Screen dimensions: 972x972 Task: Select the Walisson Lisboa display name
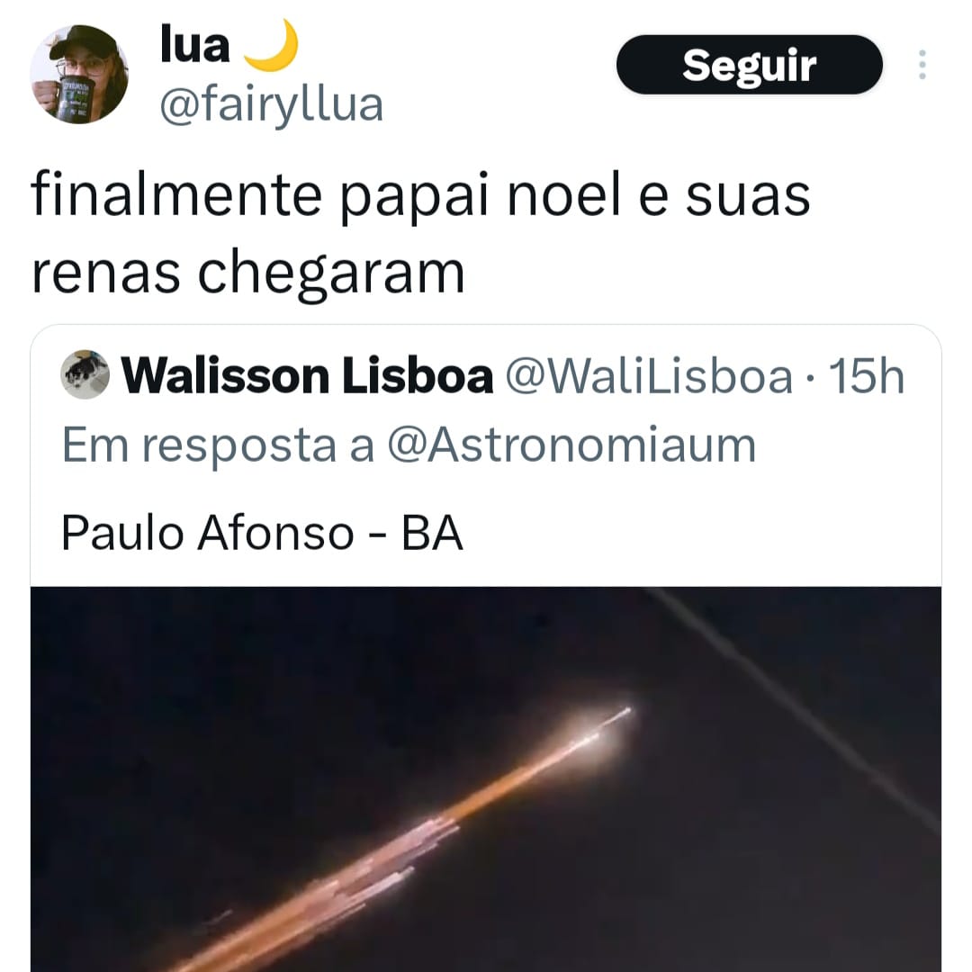click(x=307, y=375)
